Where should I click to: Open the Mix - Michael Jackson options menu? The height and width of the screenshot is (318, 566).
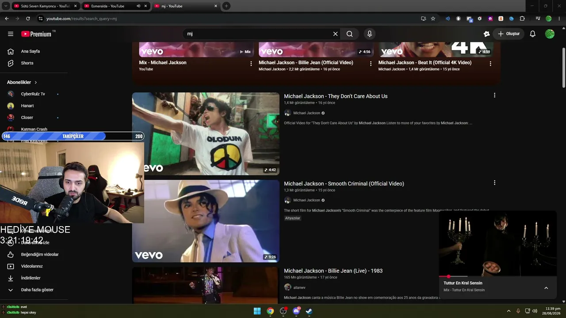point(251,64)
